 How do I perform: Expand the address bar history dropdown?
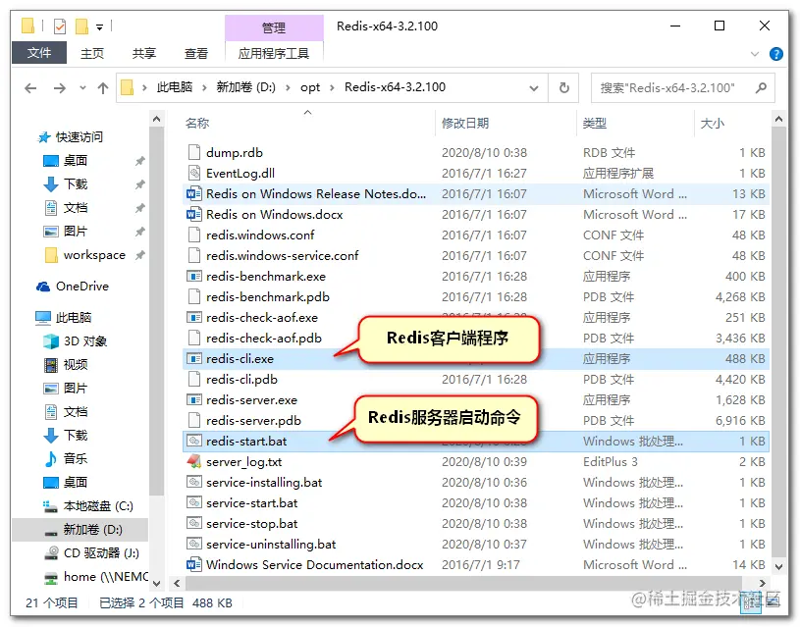(534, 88)
